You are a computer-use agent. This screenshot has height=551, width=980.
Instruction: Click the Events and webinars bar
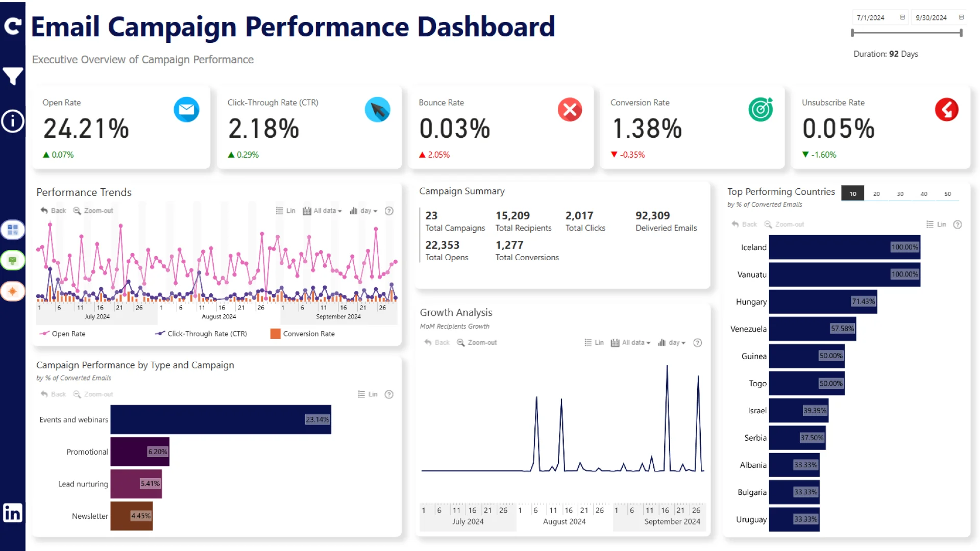coord(220,419)
